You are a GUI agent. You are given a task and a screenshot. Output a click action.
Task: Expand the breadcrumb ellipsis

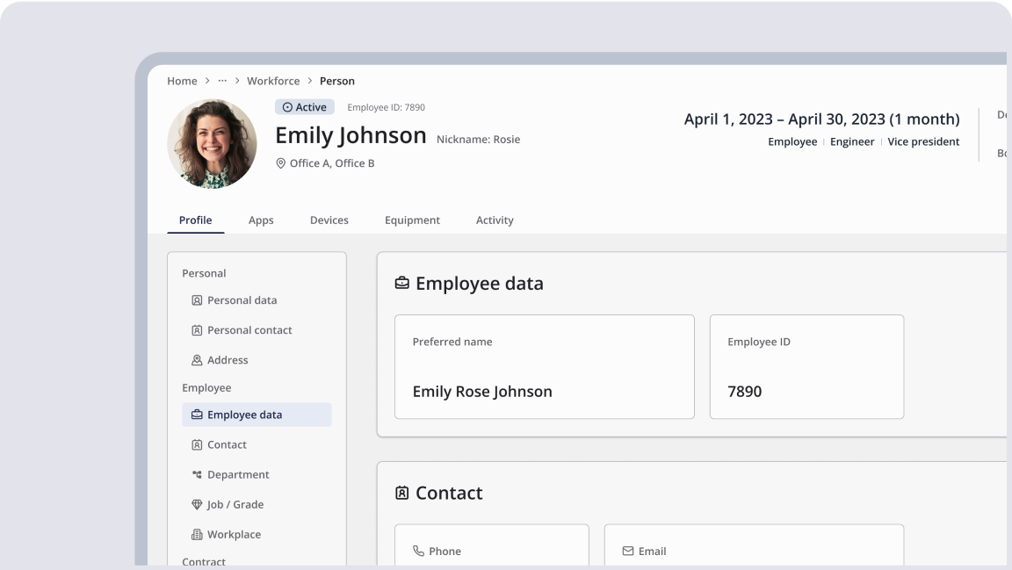pos(222,81)
